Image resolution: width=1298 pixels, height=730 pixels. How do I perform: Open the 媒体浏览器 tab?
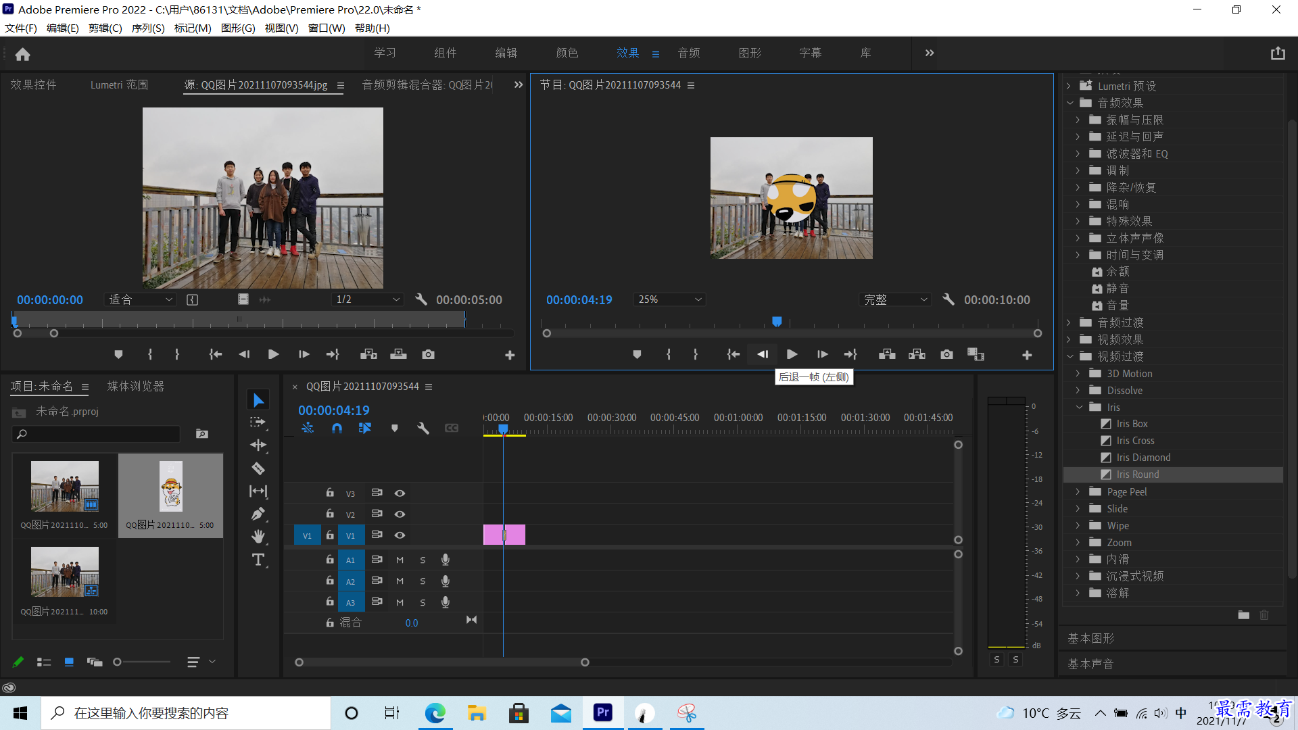click(x=135, y=387)
